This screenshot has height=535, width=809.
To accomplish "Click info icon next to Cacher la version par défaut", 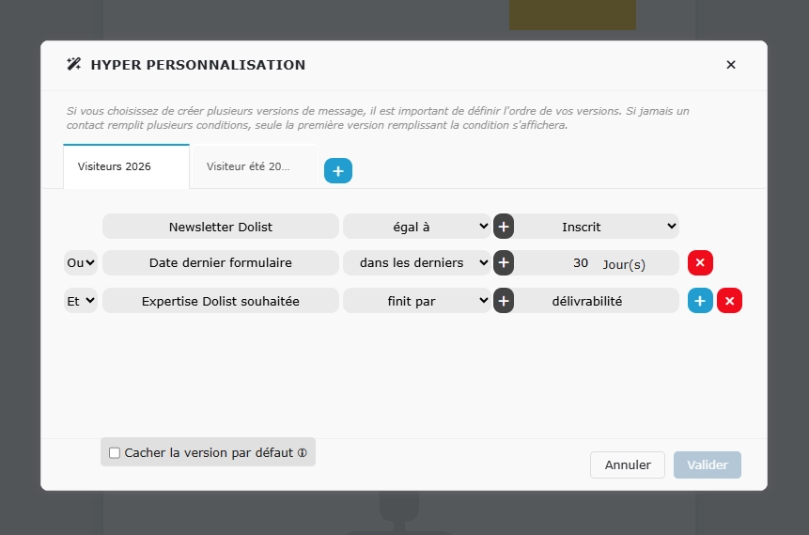I will pos(303,453).
